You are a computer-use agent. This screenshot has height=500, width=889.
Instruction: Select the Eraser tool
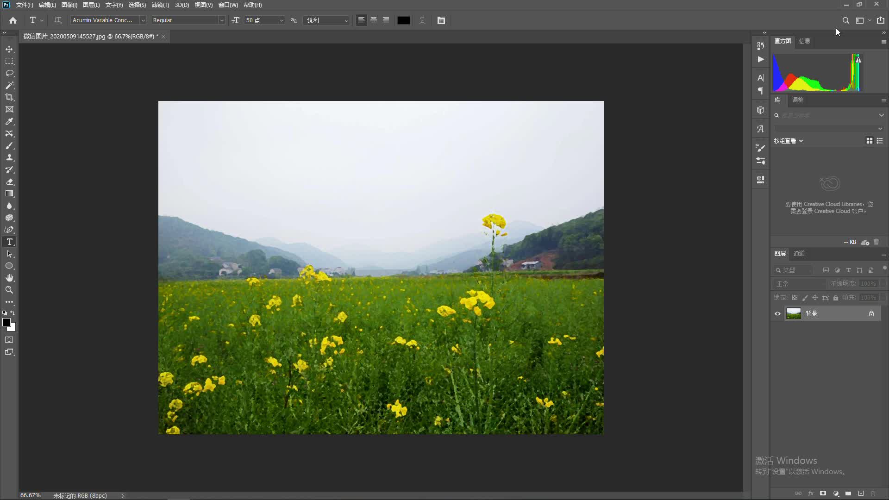point(9,181)
